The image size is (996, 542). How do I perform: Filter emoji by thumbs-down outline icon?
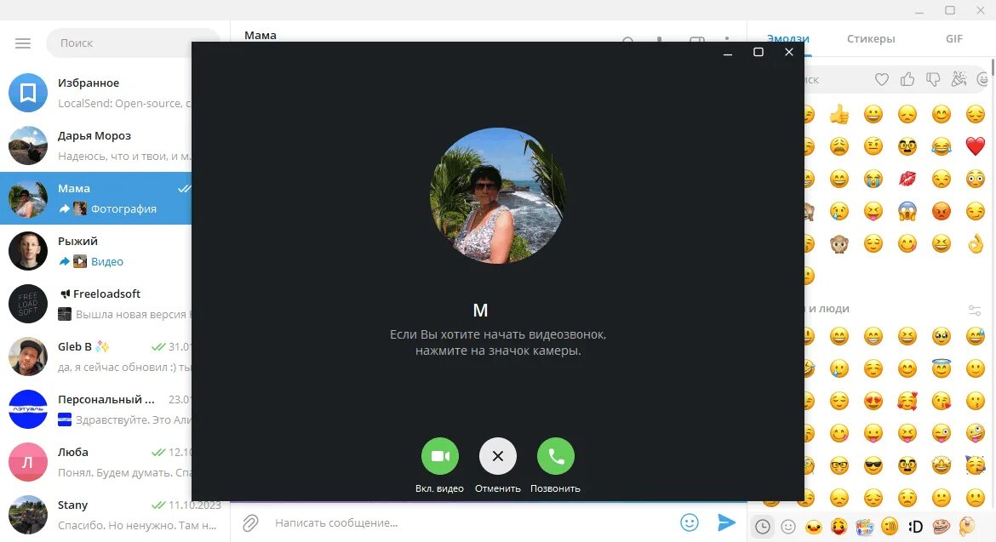pos(933,79)
